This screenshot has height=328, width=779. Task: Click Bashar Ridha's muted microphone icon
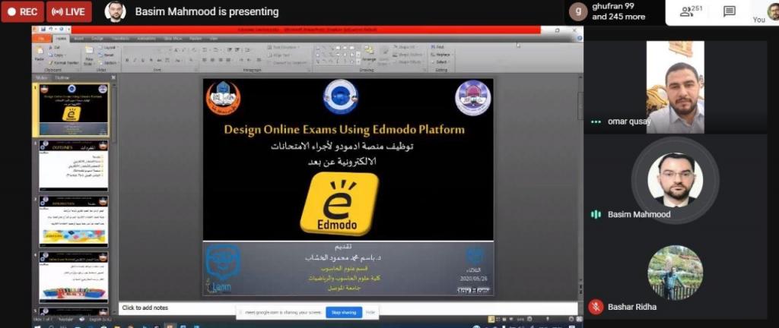click(x=596, y=307)
